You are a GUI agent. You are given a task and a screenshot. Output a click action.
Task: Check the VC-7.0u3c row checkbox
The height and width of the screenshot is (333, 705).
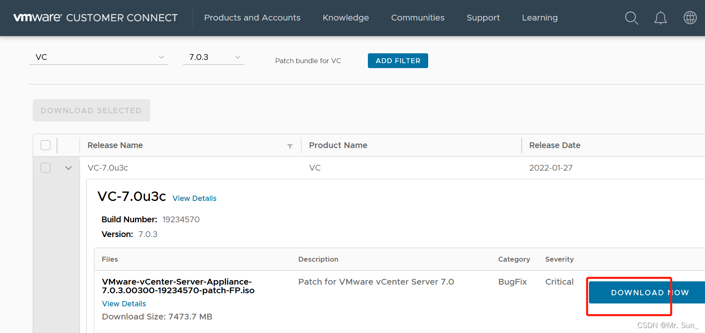click(x=46, y=168)
